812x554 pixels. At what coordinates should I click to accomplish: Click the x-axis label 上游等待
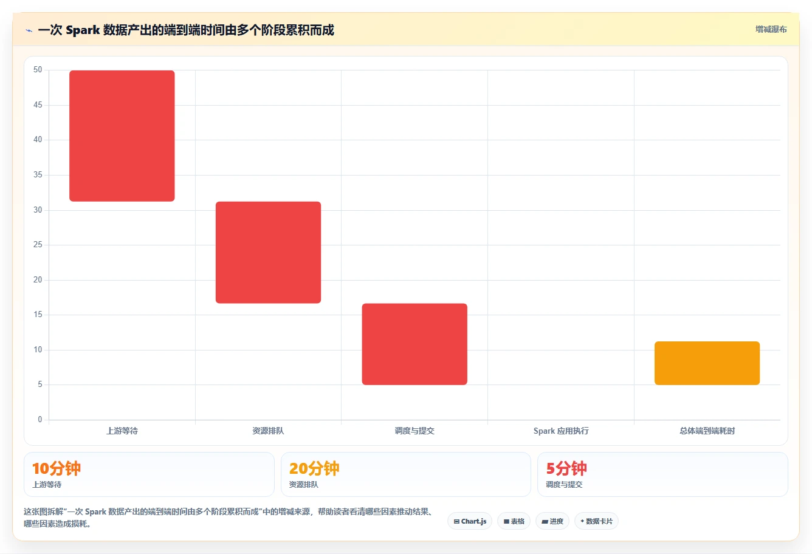click(x=122, y=431)
